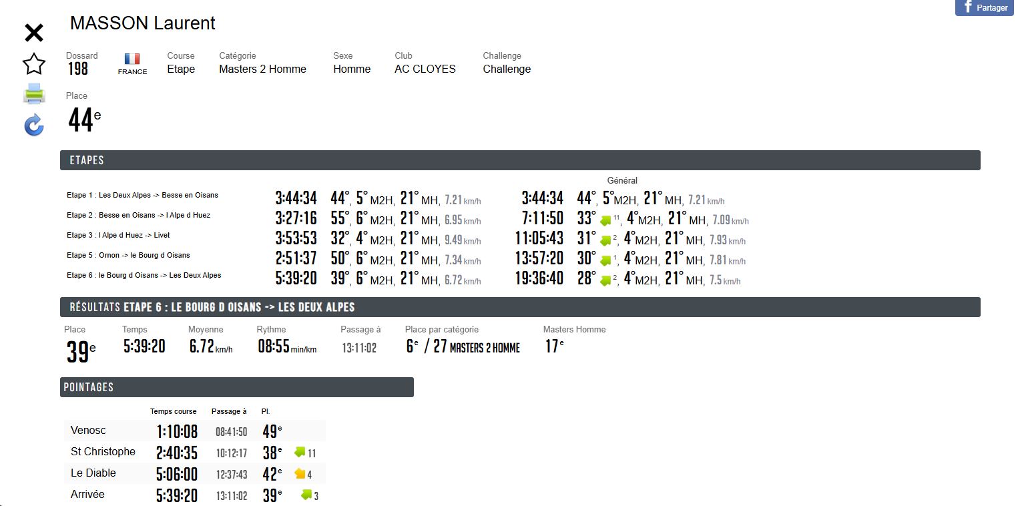The height and width of the screenshot is (506, 1016).
Task: Click category Masters 2 Homme
Action: point(262,69)
